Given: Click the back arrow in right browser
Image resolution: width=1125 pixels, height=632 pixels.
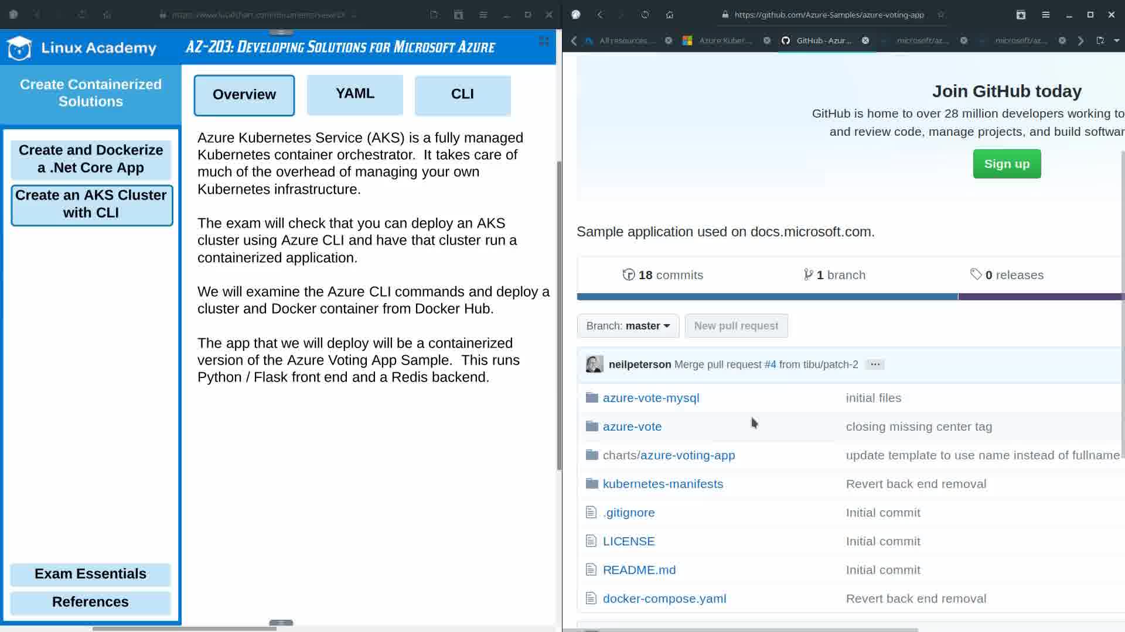Looking at the screenshot, I should (600, 15).
